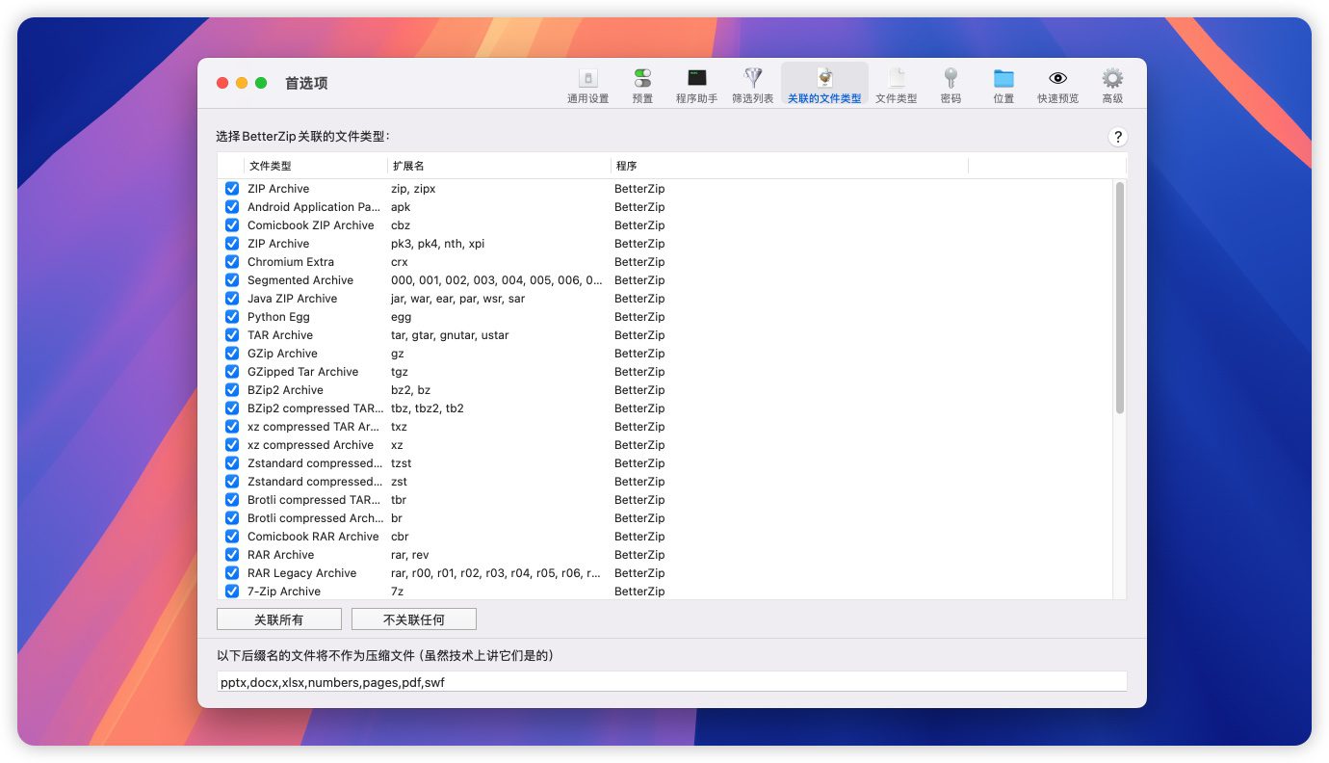This screenshot has height=763, width=1329.
Task: Open the 程序助手 terminal icon pane
Action: point(696,85)
